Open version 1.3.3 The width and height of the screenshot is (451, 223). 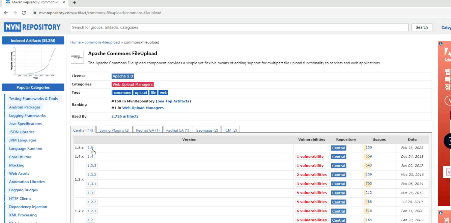(92, 166)
